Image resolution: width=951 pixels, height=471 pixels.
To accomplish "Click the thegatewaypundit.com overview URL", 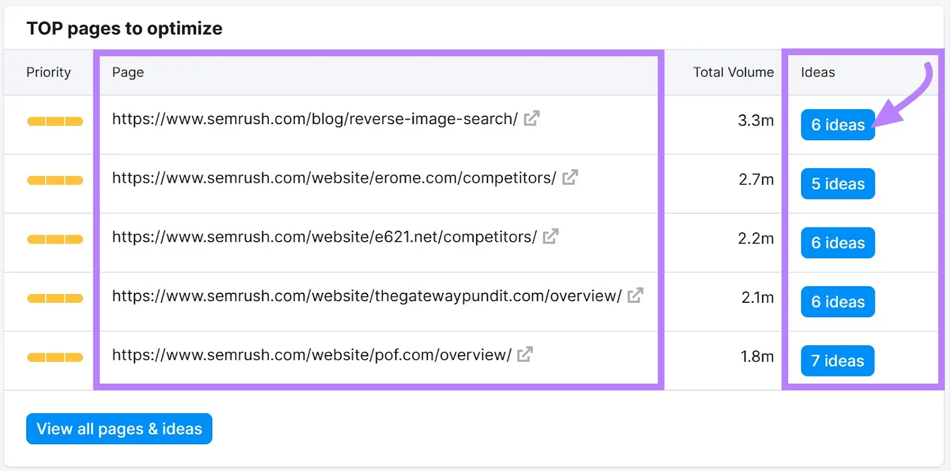I will 366,296.
